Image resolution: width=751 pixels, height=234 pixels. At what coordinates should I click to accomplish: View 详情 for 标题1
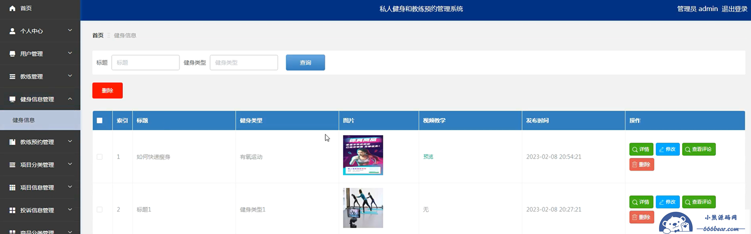pos(641,202)
